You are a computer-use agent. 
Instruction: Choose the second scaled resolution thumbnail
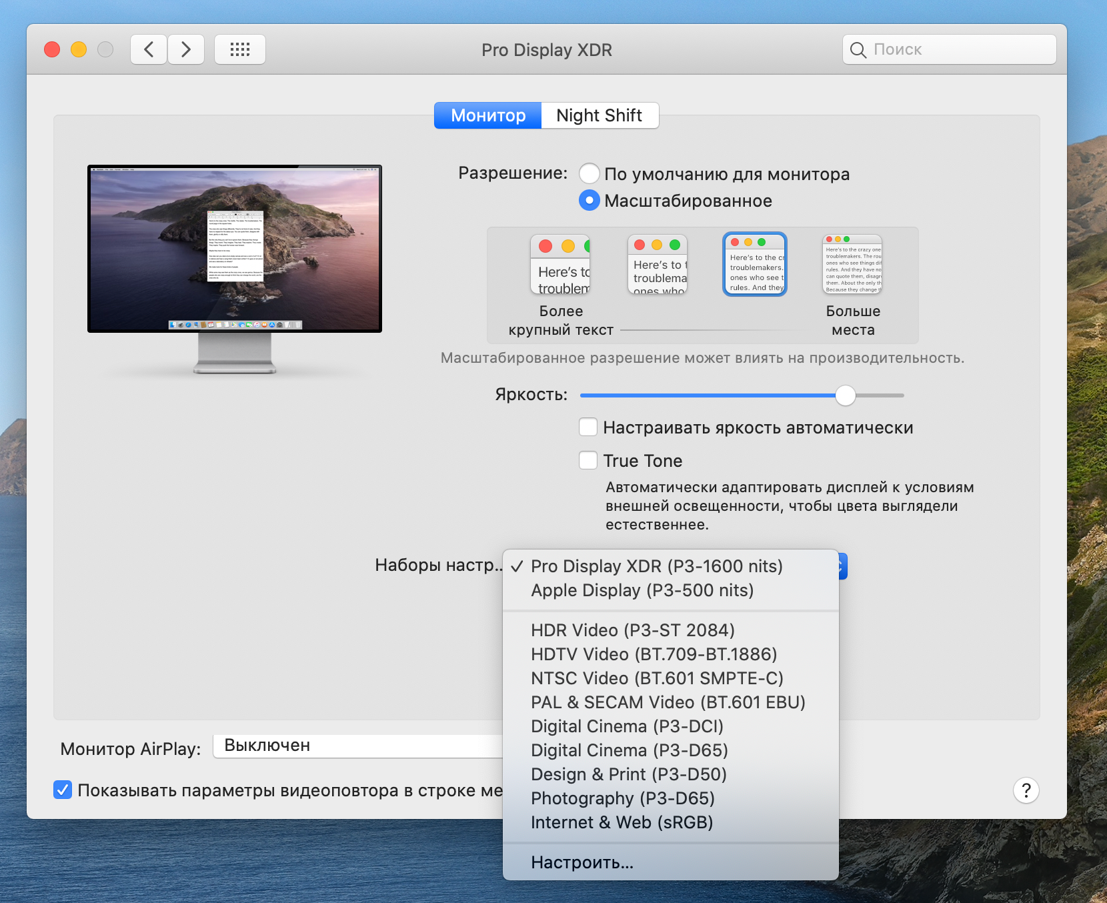pos(658,265)
